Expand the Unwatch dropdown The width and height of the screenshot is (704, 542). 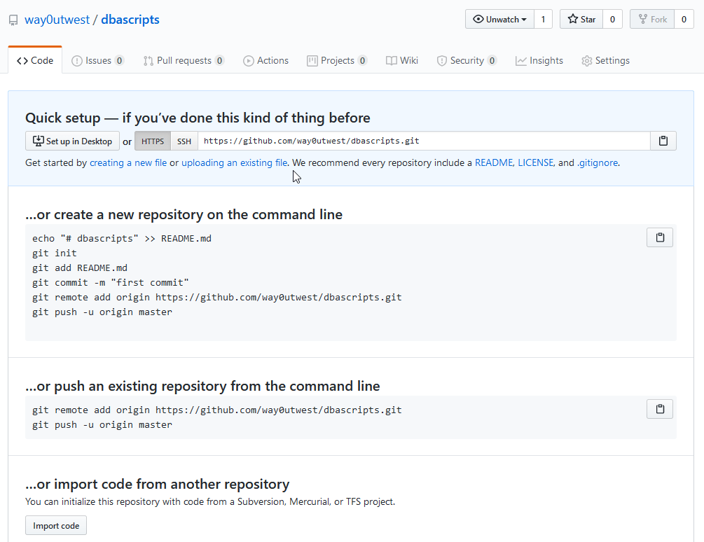point(499,20)
